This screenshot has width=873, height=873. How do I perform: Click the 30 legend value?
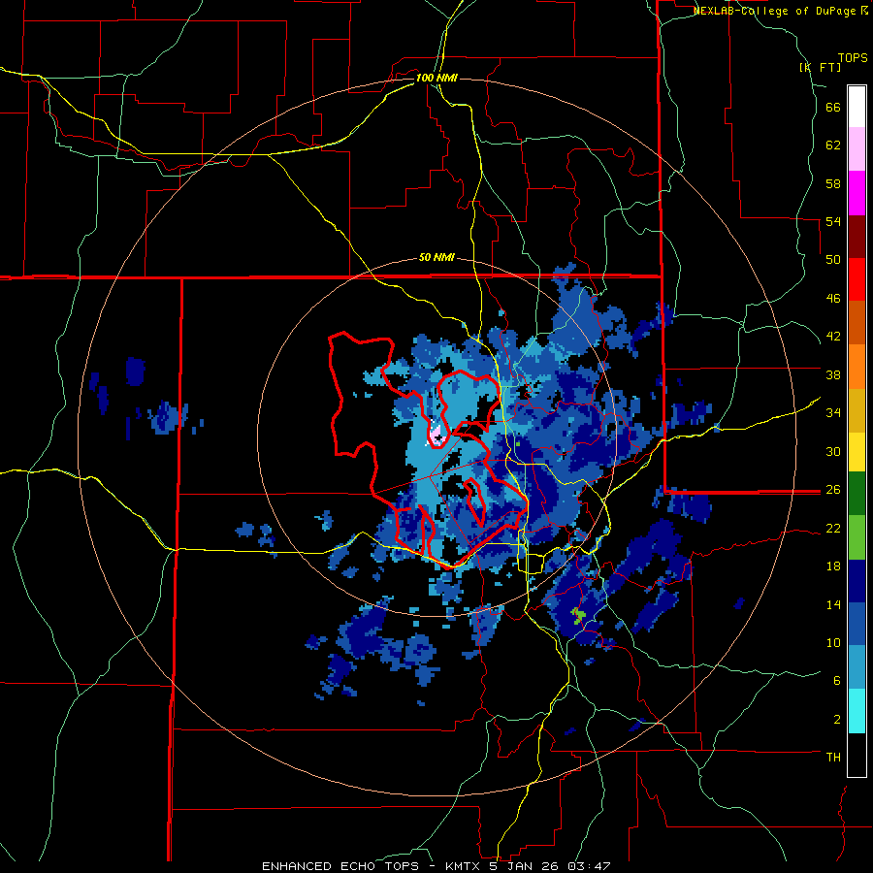(x=833, y=451)
